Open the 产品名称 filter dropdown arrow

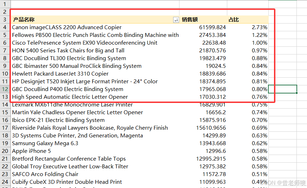176,20
